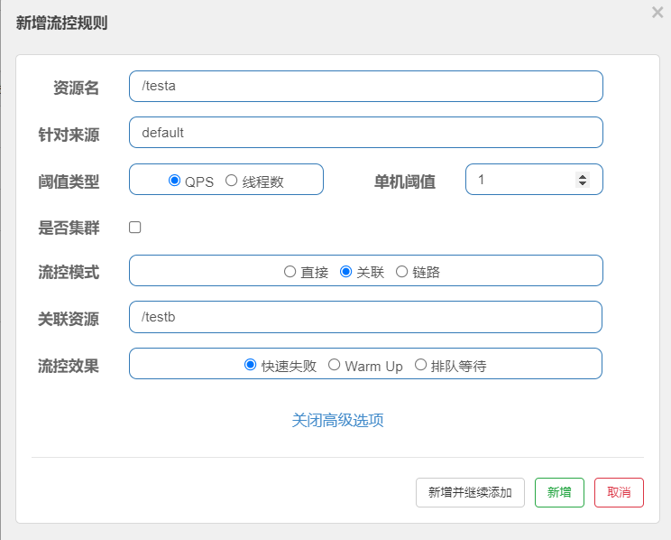This screenshot has width=671, height=540.
Task: Choose Warm Up flow control effect
Action: 334,365
